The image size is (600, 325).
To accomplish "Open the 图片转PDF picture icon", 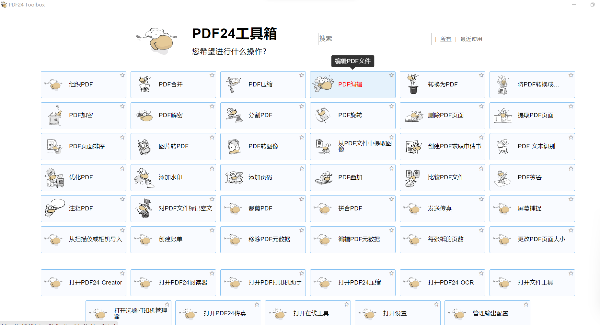I will click(x=144, y=147).
